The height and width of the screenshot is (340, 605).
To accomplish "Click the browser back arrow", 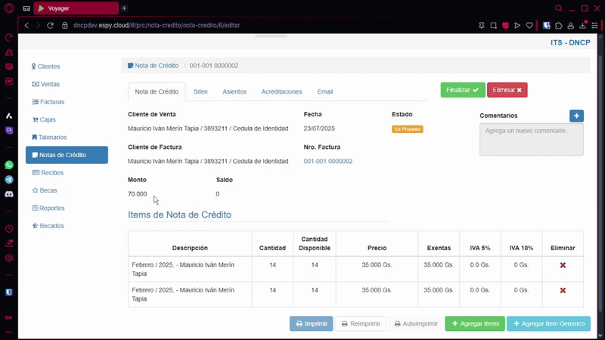I will 26,26.
